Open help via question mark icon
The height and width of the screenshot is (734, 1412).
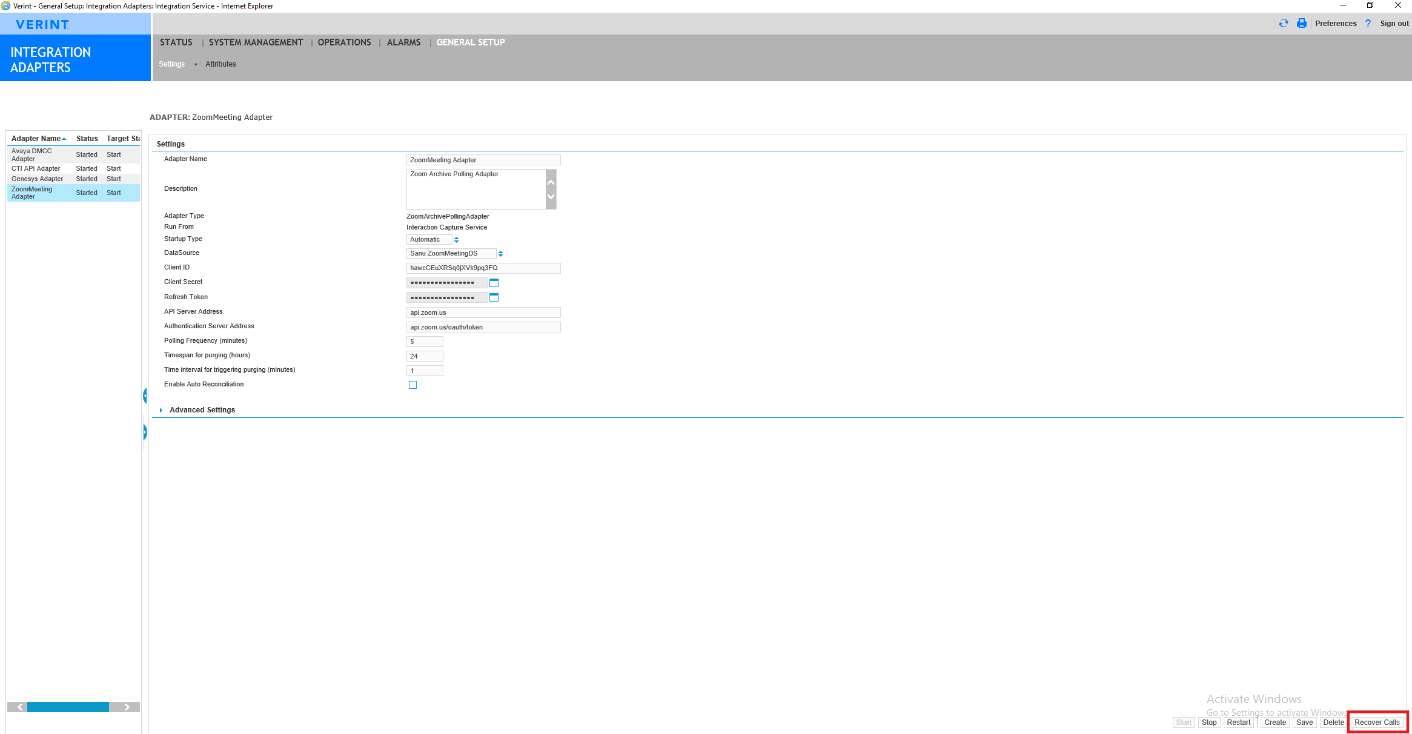click(x=1368, y=24)
